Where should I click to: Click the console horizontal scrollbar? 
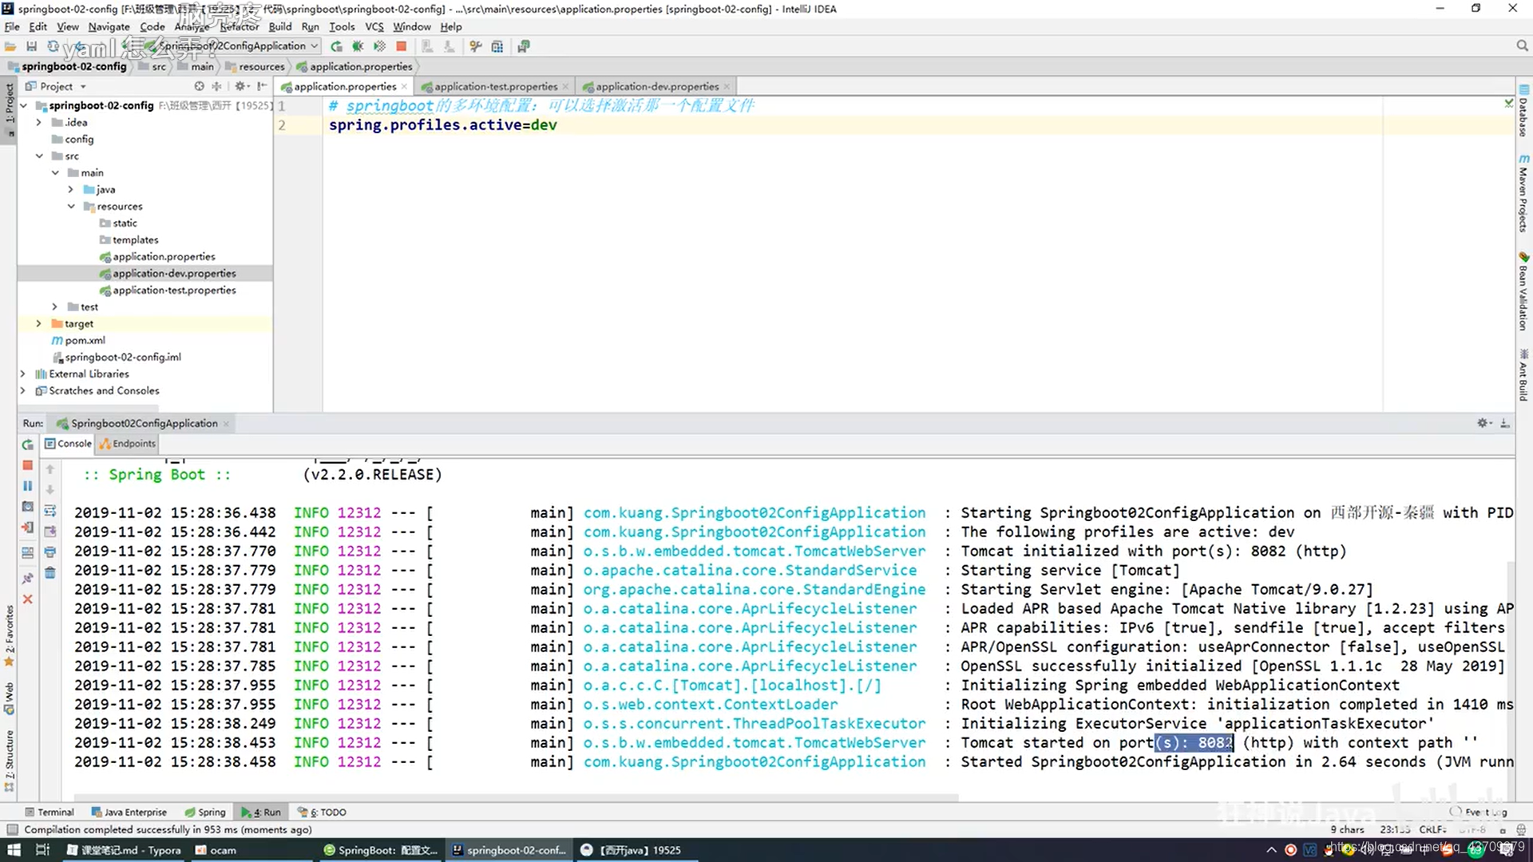(516, 797)
